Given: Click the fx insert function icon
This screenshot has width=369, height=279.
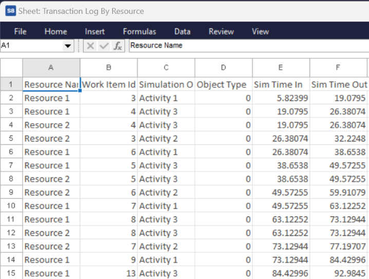Looking at the screenshot, I should click(118, 46).
